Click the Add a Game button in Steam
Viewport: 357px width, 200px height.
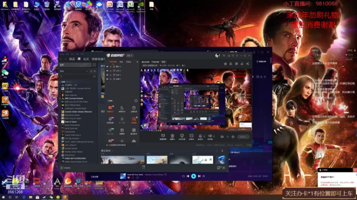click(x=66, y=168)
